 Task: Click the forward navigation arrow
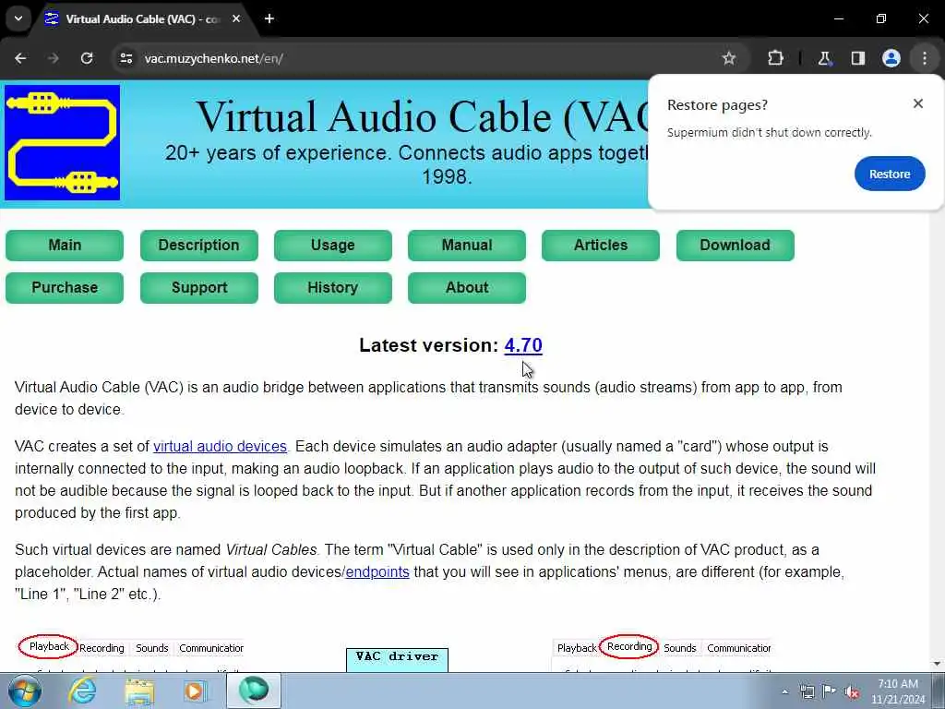[x=53, y=58]
